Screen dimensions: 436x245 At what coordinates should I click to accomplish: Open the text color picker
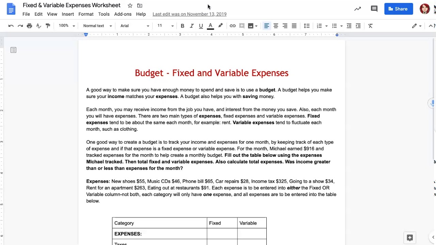click(211, 26)
